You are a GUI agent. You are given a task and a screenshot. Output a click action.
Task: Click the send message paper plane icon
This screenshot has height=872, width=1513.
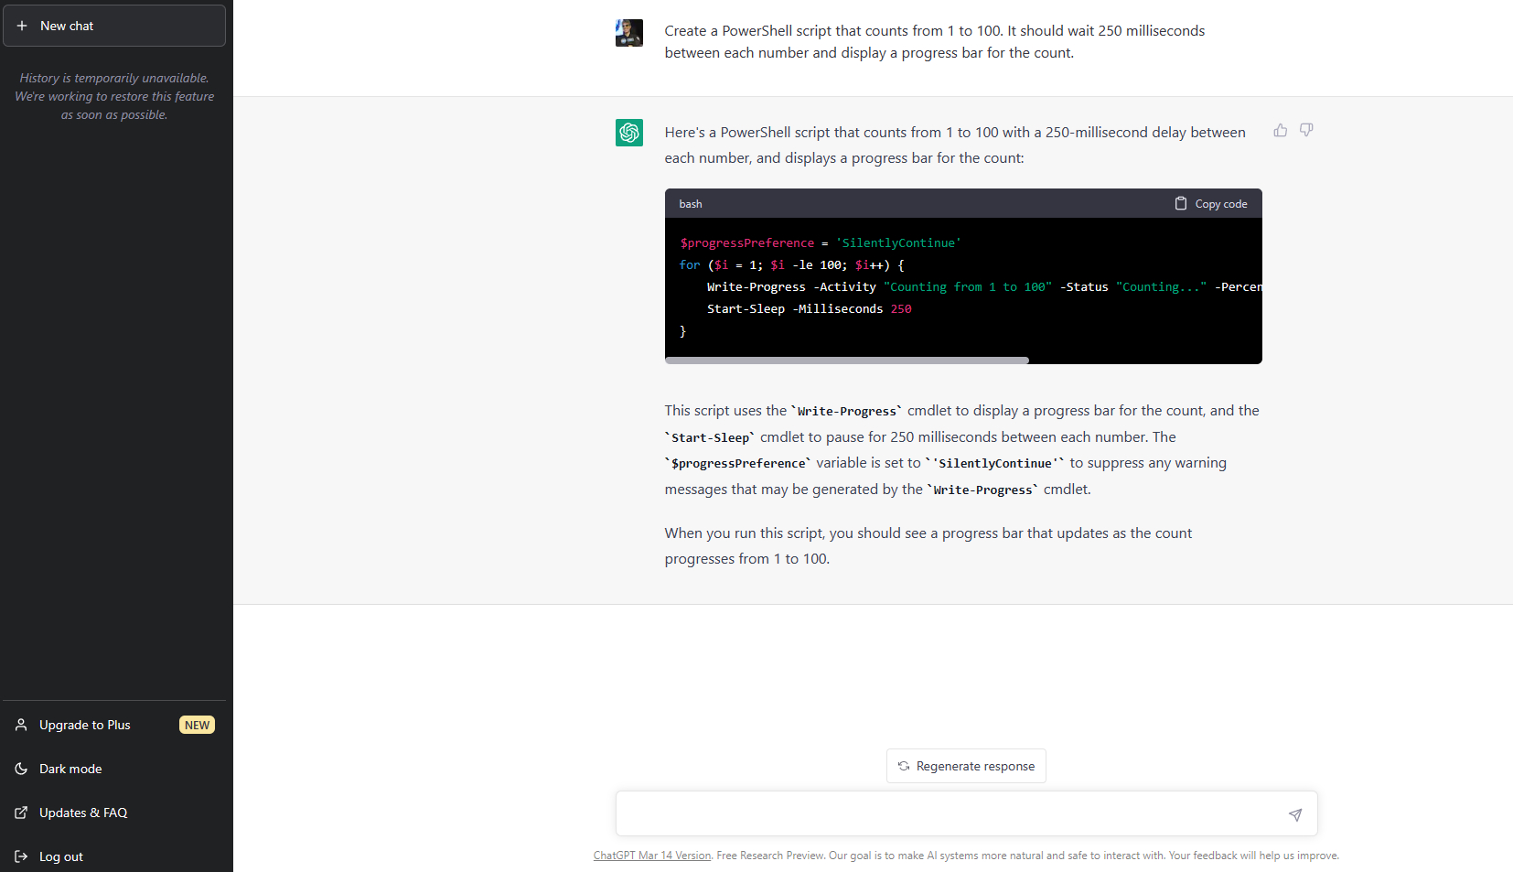click(x=1295, y=813)
